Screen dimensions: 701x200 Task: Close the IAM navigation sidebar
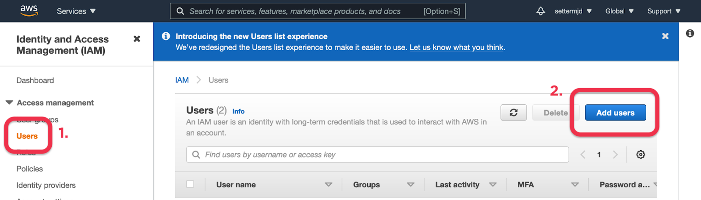pyautogui.click(x=137, y=39)
